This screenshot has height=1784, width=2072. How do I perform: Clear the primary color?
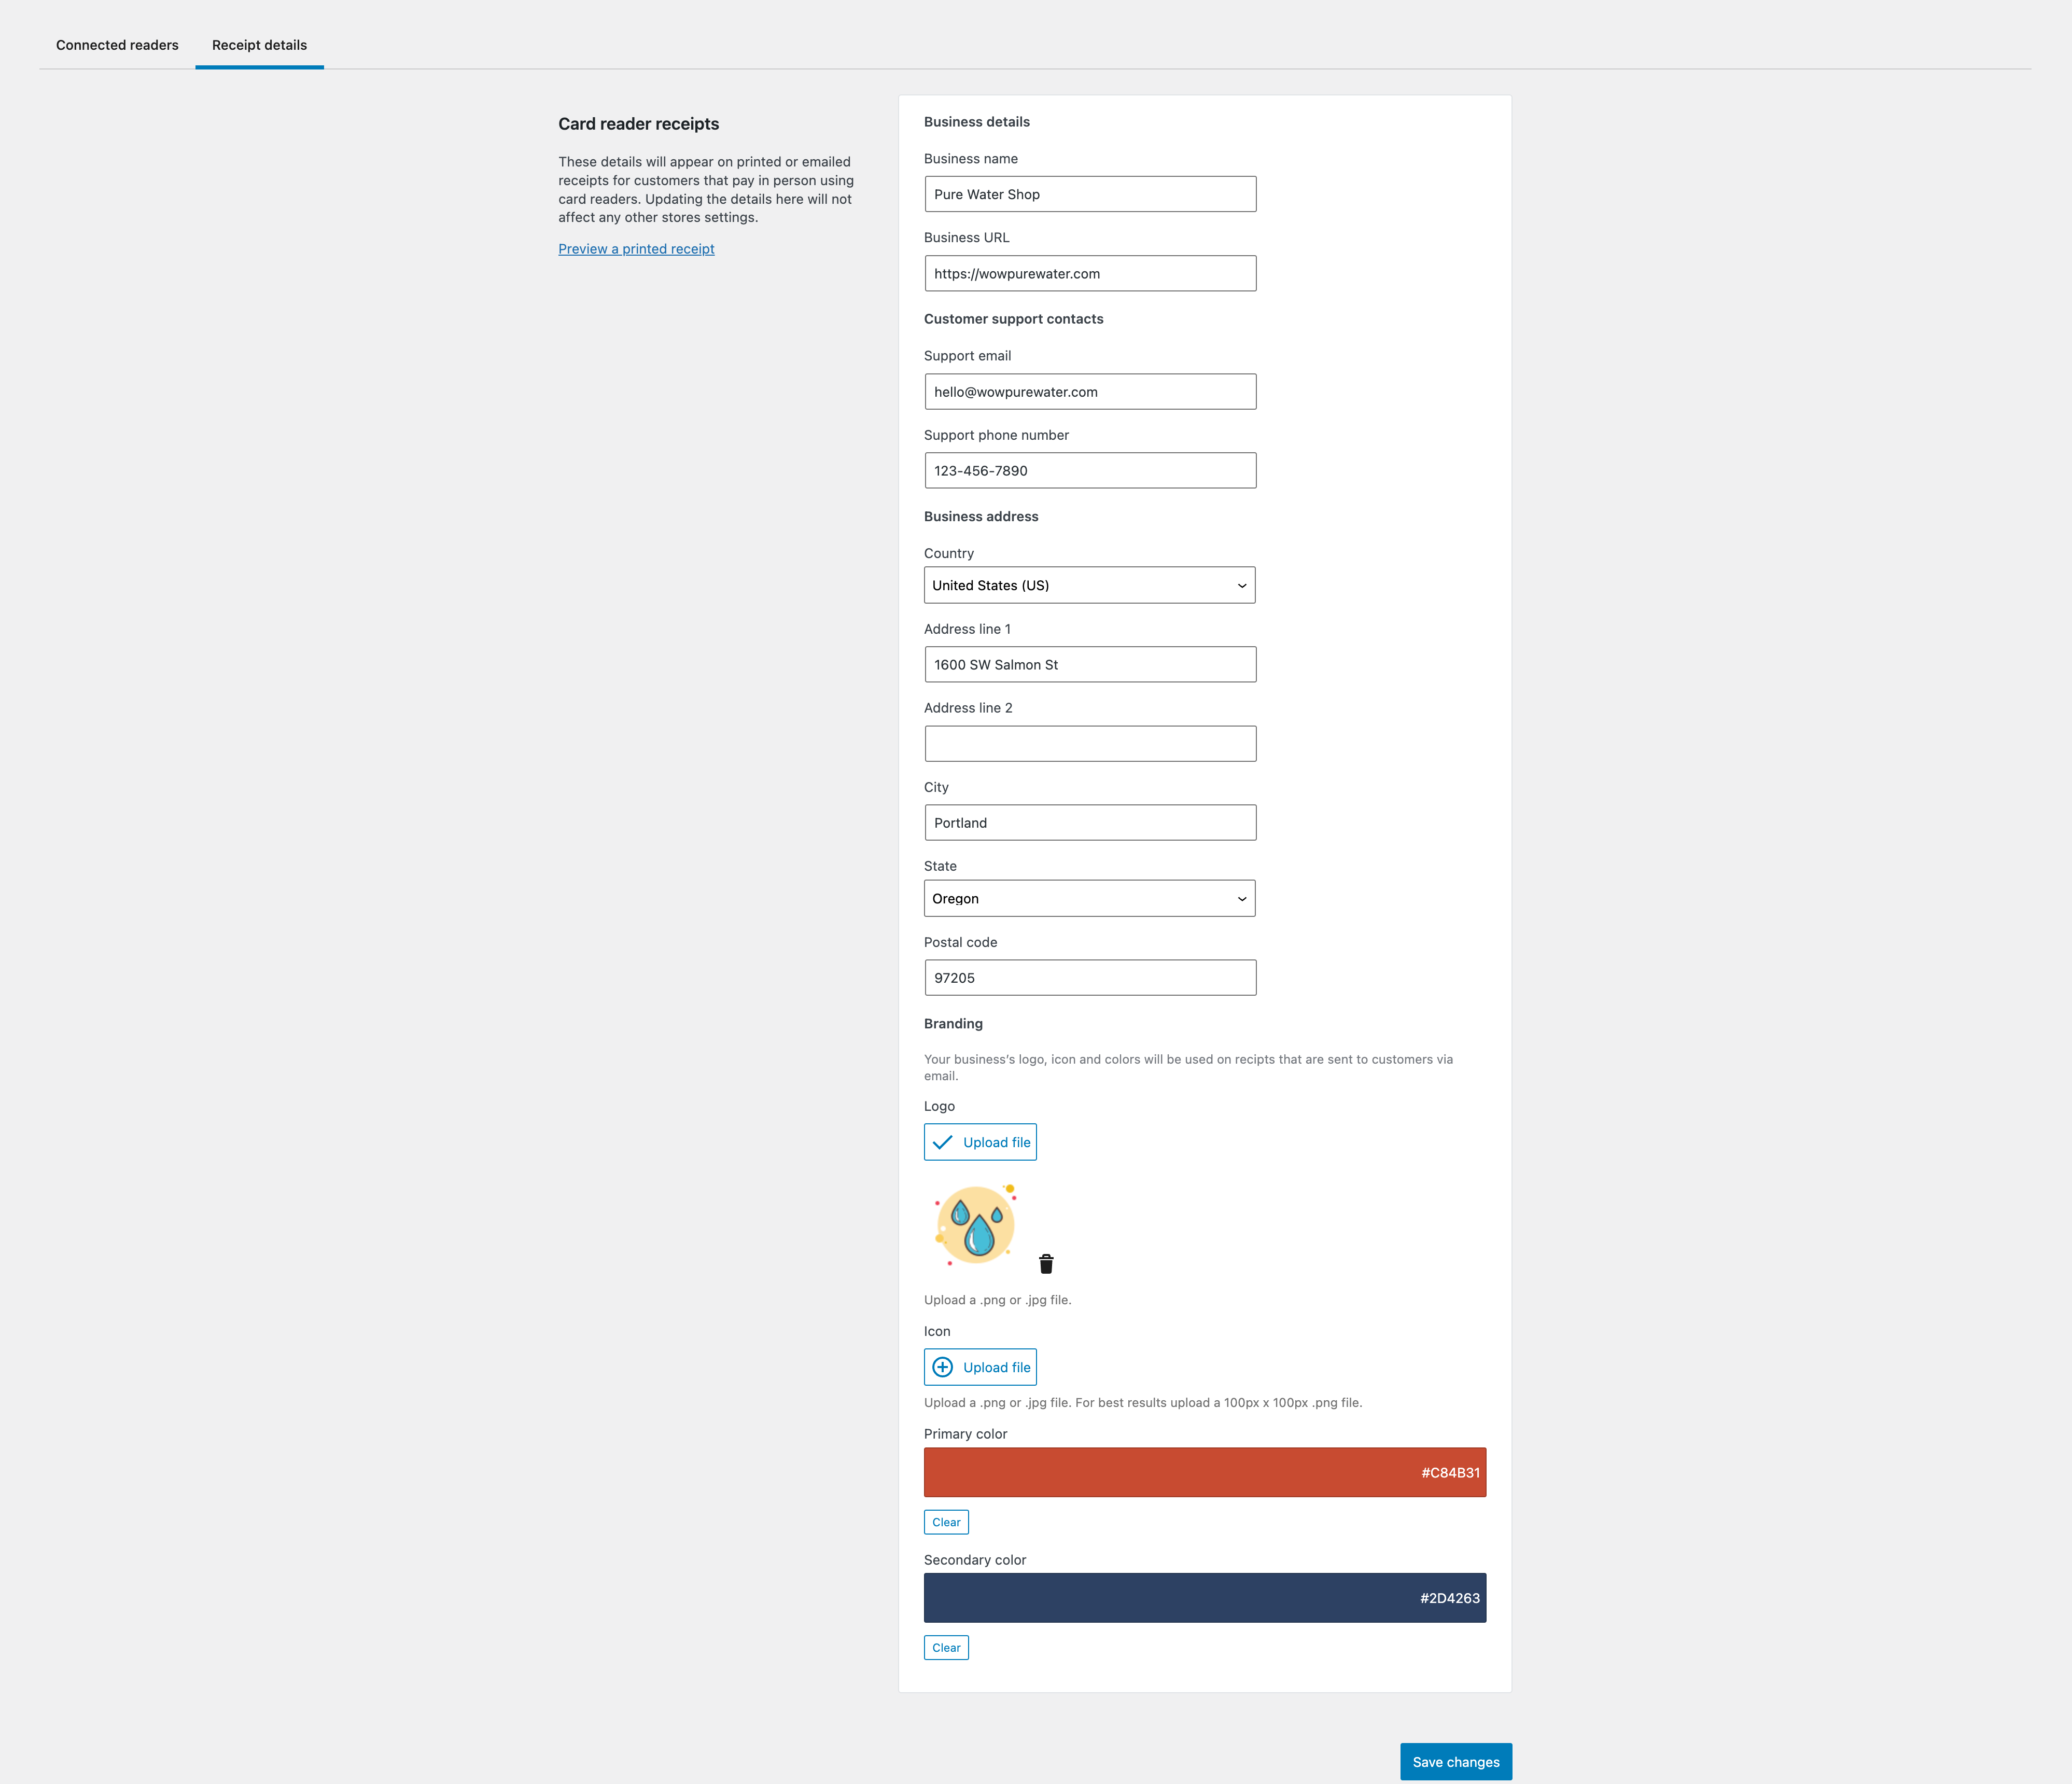946,1522
